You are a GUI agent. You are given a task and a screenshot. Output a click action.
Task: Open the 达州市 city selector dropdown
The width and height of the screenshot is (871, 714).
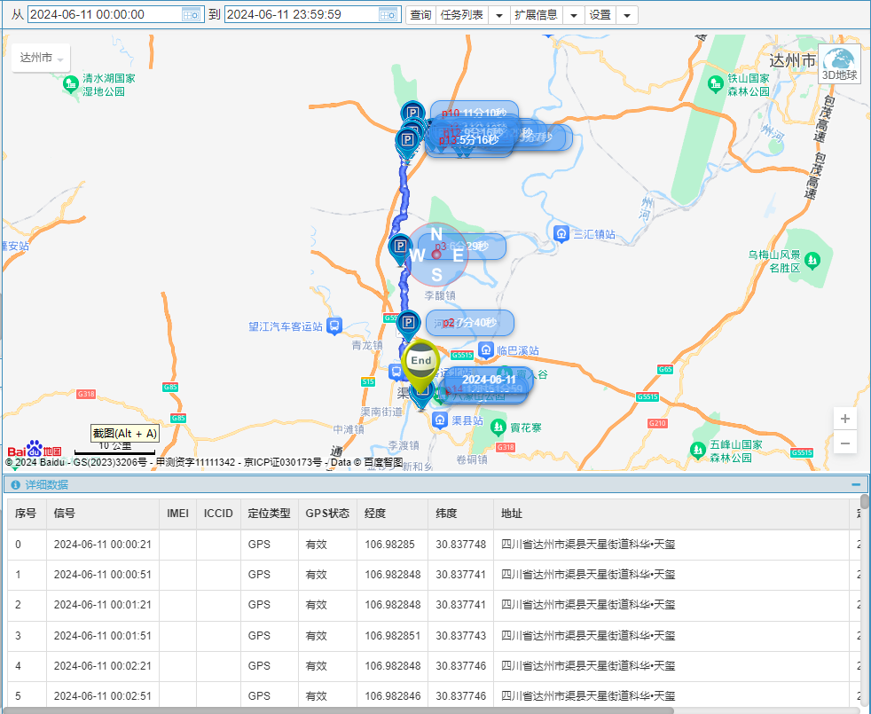tap(41, 59)
